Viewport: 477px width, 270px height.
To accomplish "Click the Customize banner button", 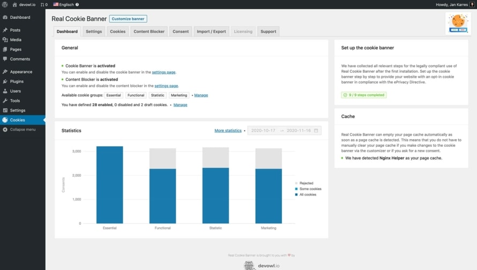I will point(128,19).
